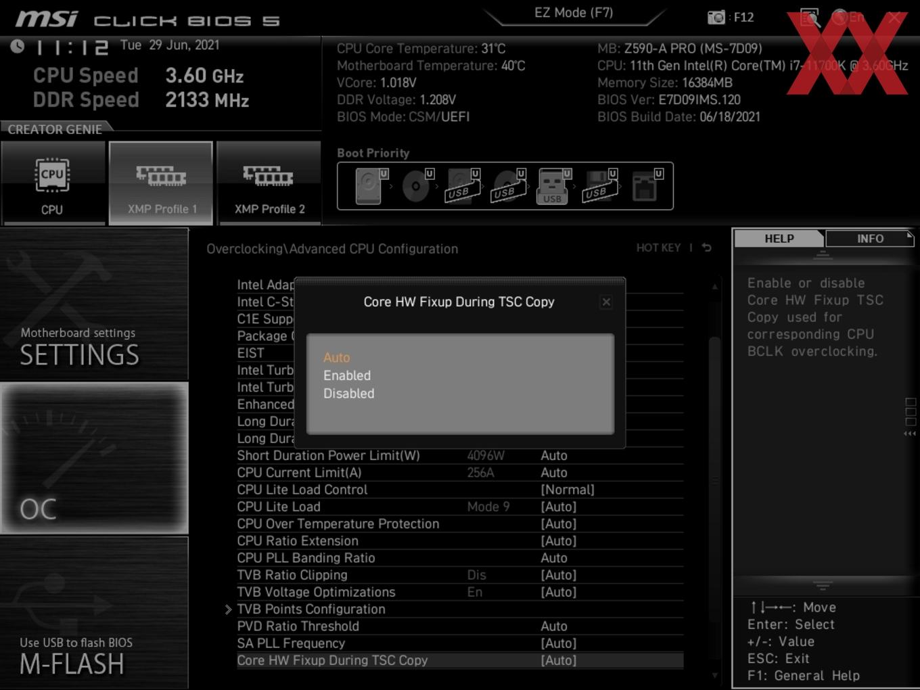The image size is (920, 690).
Task: Expand TVB Points Configuration submenu
Action: [x=311, y=609]
